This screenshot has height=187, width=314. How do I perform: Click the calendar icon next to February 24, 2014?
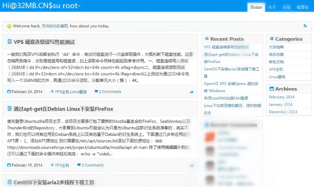(x=9, y=92)
